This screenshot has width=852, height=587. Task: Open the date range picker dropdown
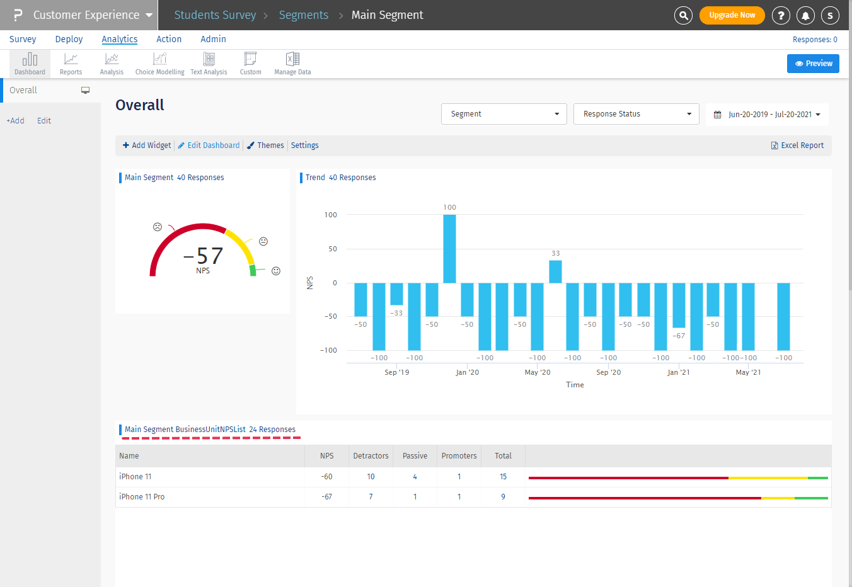[x=766, y=115]
